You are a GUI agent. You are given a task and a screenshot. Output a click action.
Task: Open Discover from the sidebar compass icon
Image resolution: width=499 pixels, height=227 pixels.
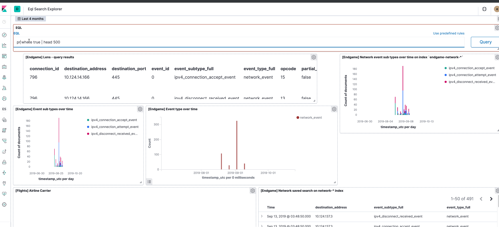[4, 35]
